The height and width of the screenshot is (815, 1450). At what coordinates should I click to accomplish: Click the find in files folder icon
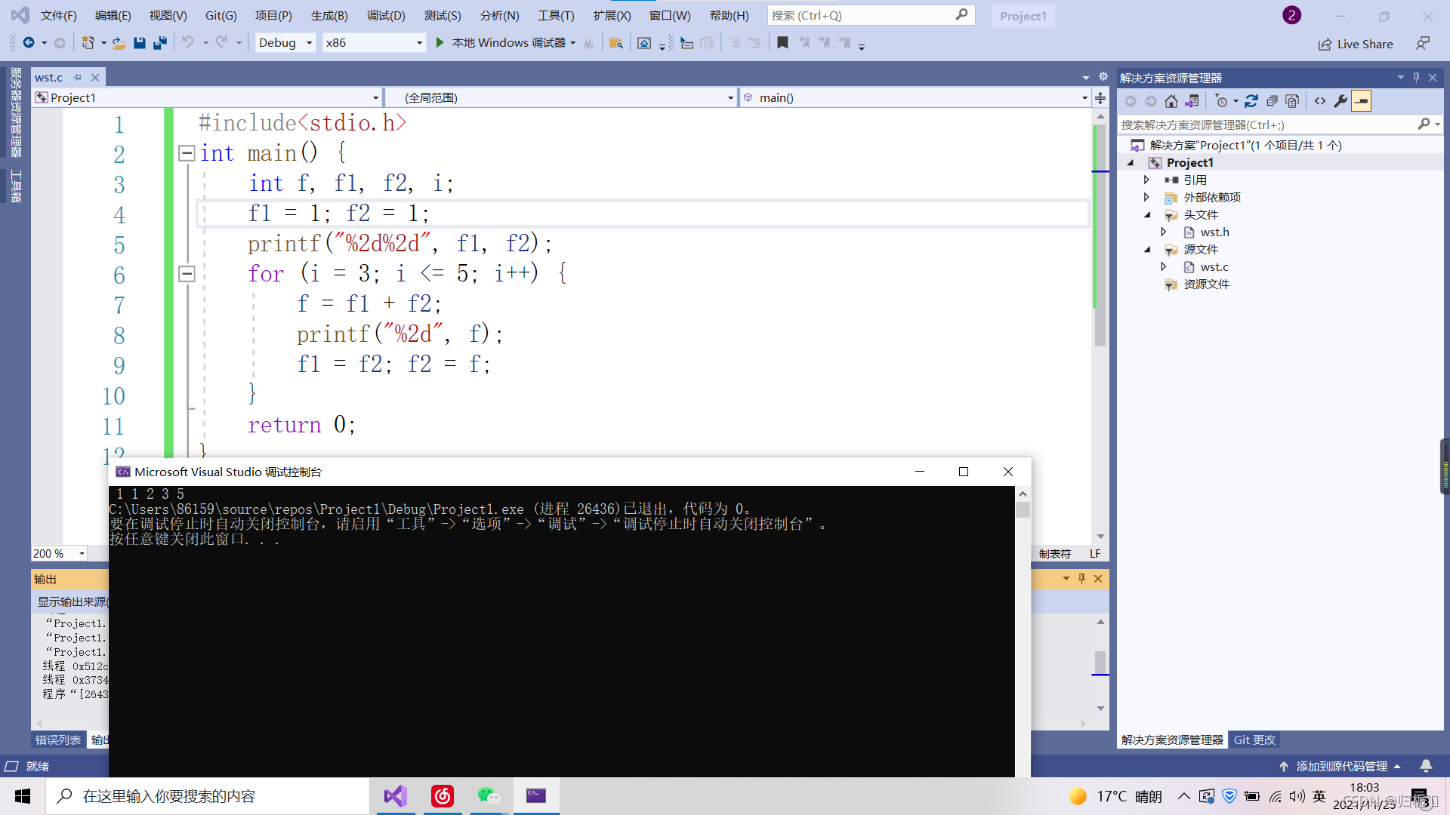tap(615, 43)
